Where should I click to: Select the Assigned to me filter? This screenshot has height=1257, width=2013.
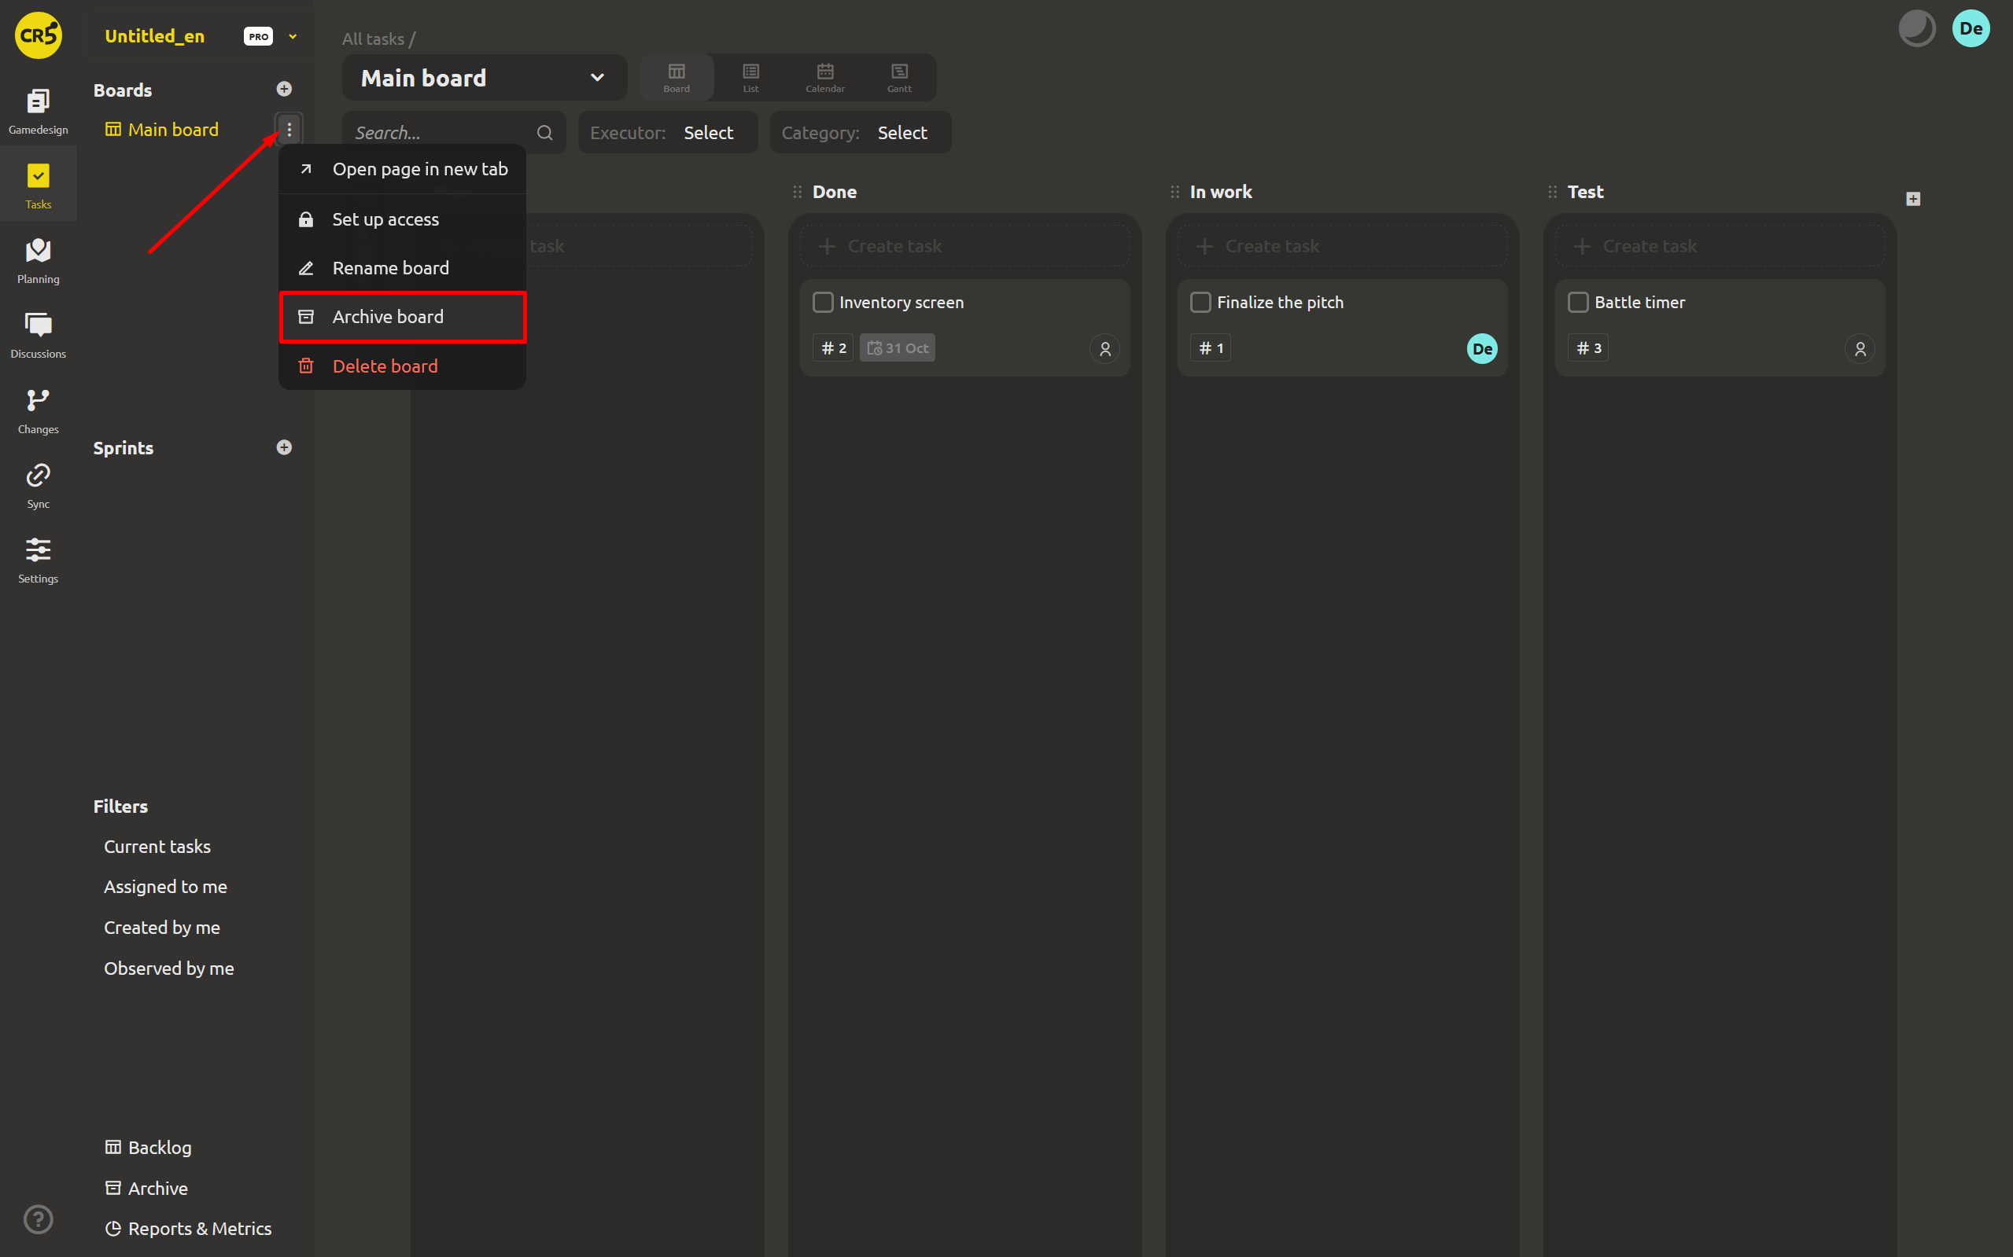click(x=165, y=886)
